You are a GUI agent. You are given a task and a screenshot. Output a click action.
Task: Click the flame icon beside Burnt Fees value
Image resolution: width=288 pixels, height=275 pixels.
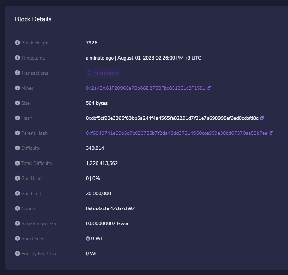88,238
